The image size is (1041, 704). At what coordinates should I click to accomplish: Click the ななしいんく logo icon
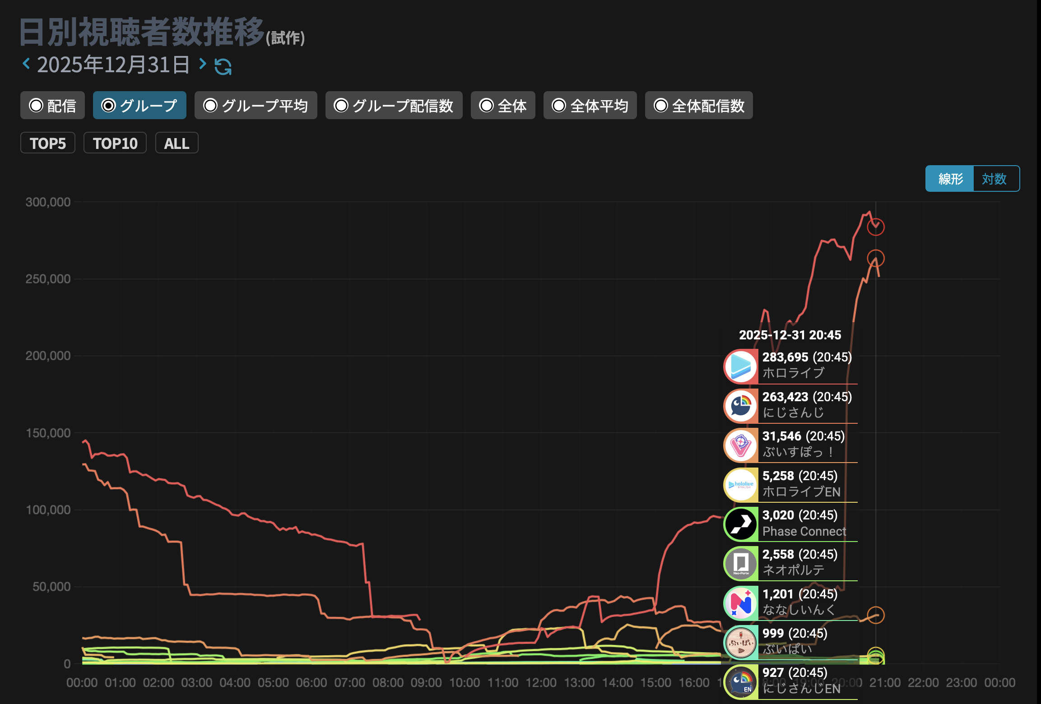741,603
